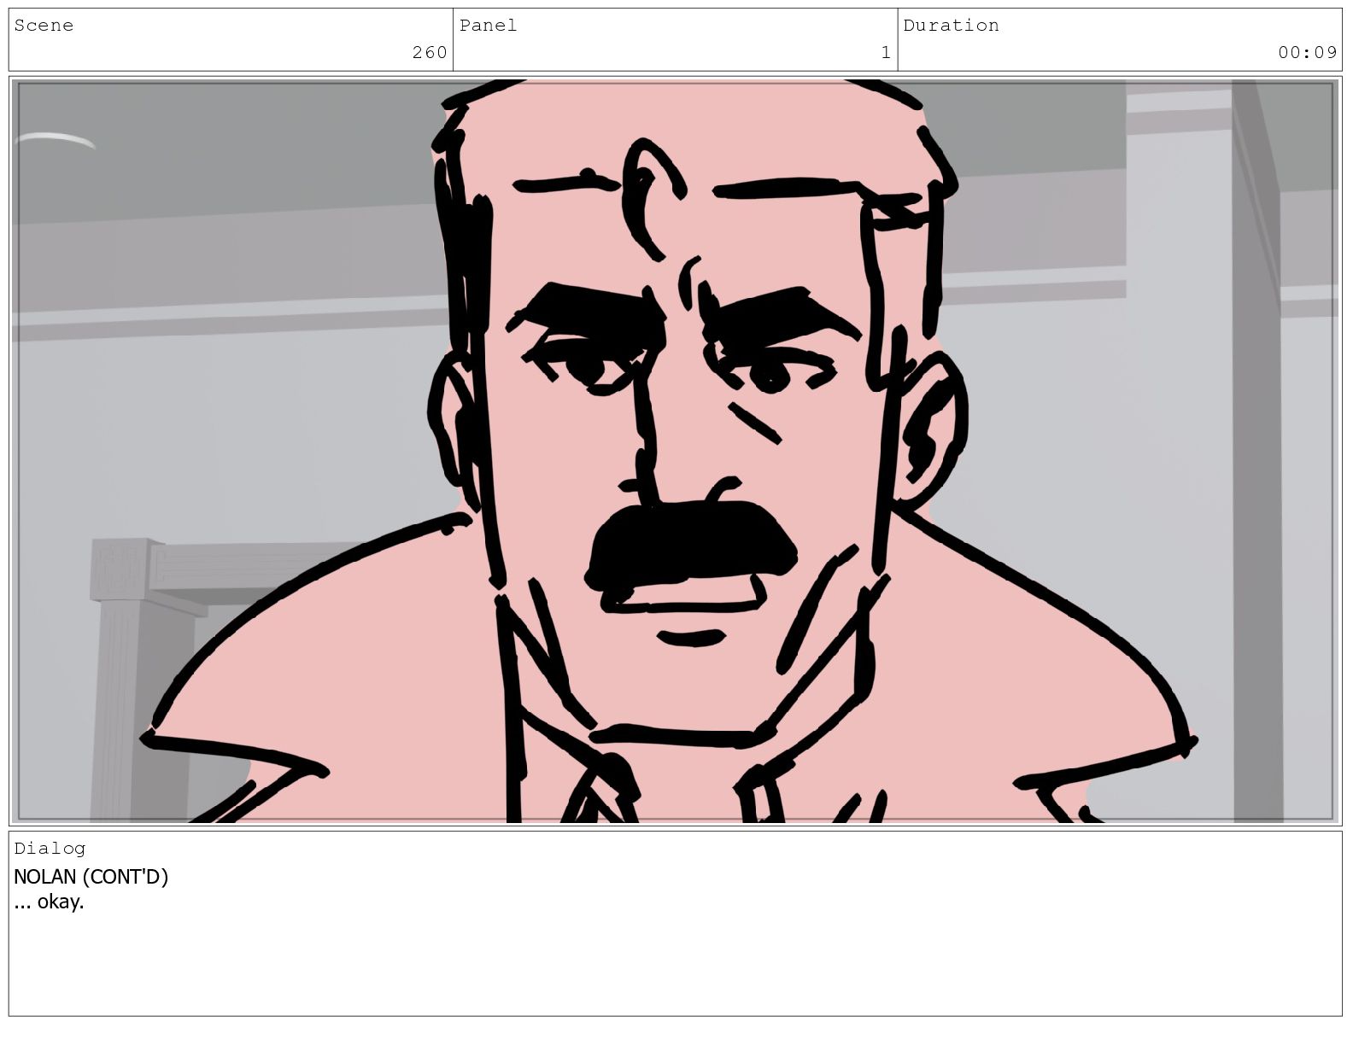Select the scene number 260
Screen dimensions: 1353x1045
(x=430, y=53)
